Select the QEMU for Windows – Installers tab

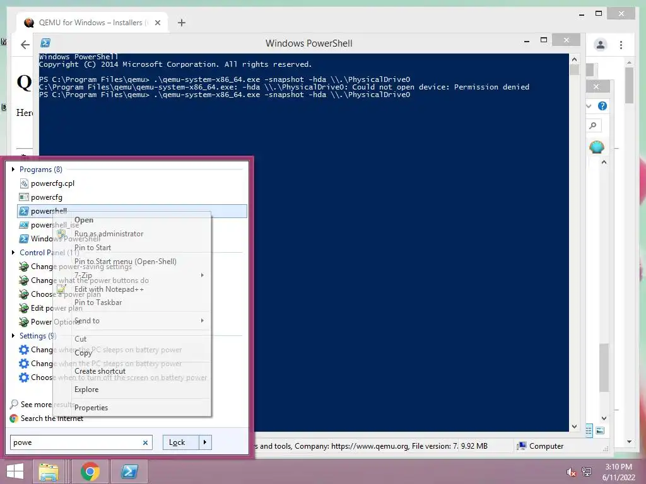click(93, 23)
